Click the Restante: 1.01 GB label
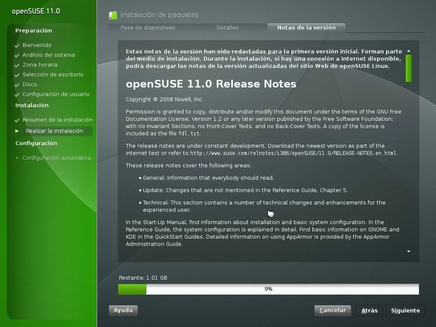 click(143, 278)
